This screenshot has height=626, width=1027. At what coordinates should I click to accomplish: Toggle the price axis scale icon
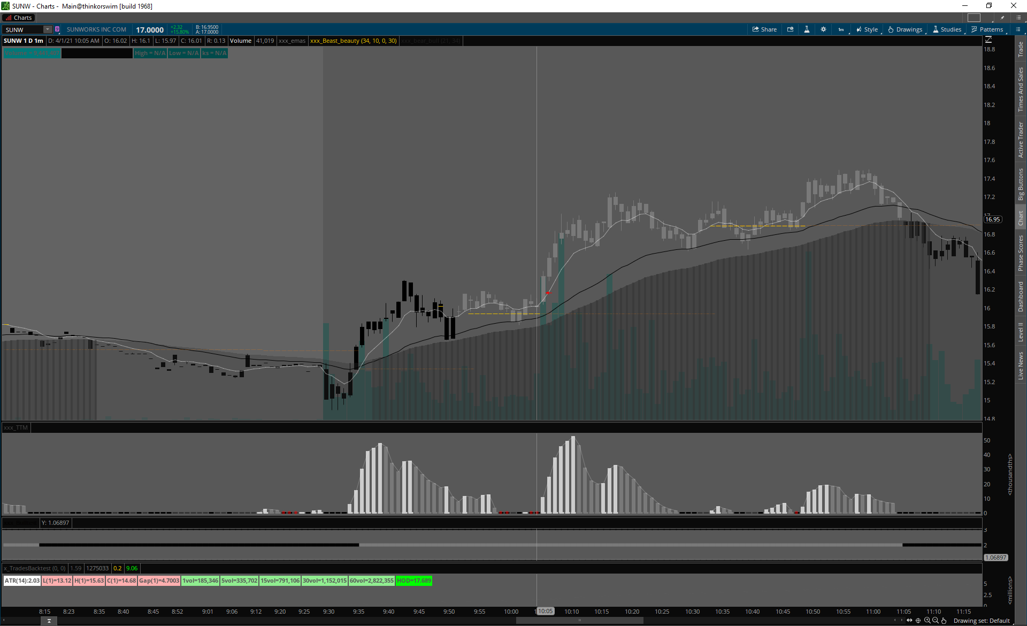coord(988,40)
